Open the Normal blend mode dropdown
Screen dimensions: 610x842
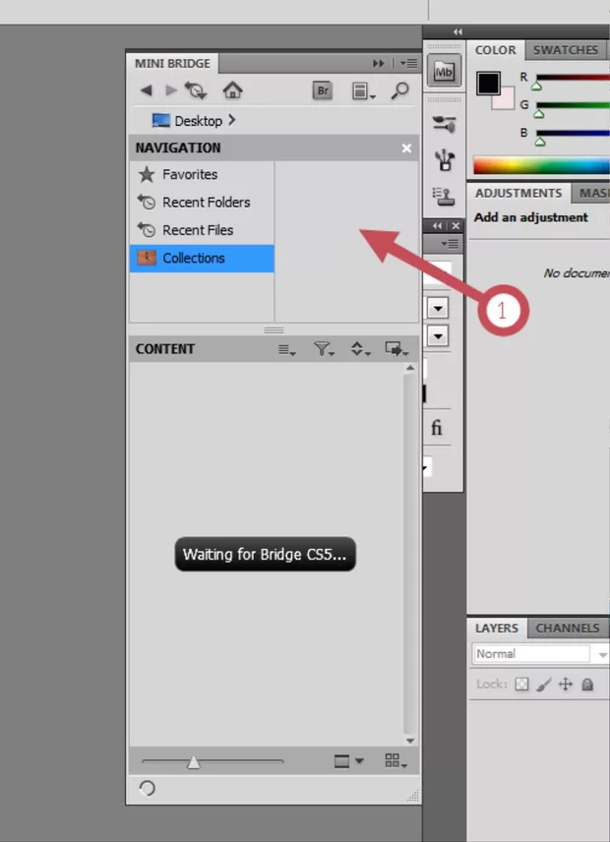click(541, 654)
